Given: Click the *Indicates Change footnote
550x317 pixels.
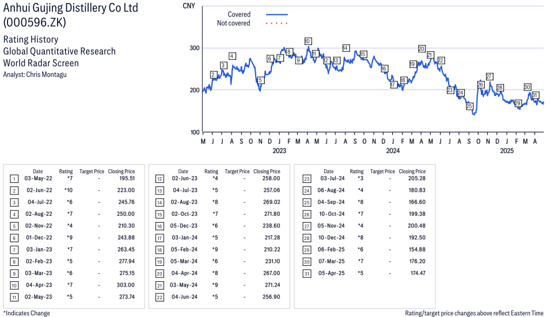Looking at the screenshot, I should coord(26,313).
